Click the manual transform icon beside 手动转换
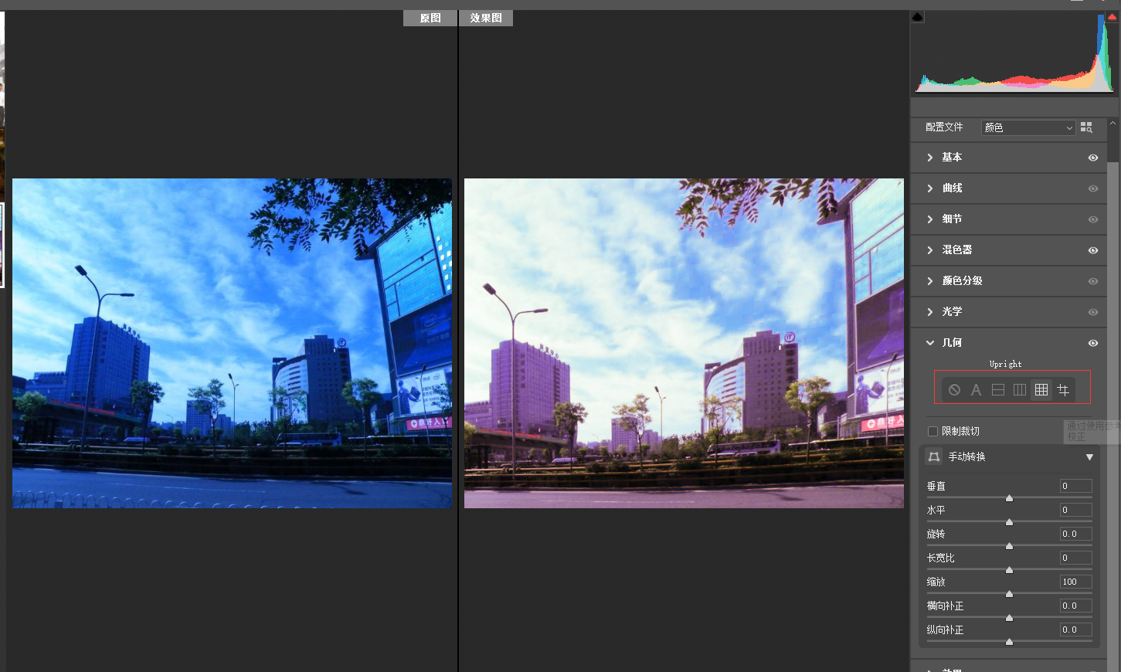Screen dimensions: 1121x672 pos(934,456)
